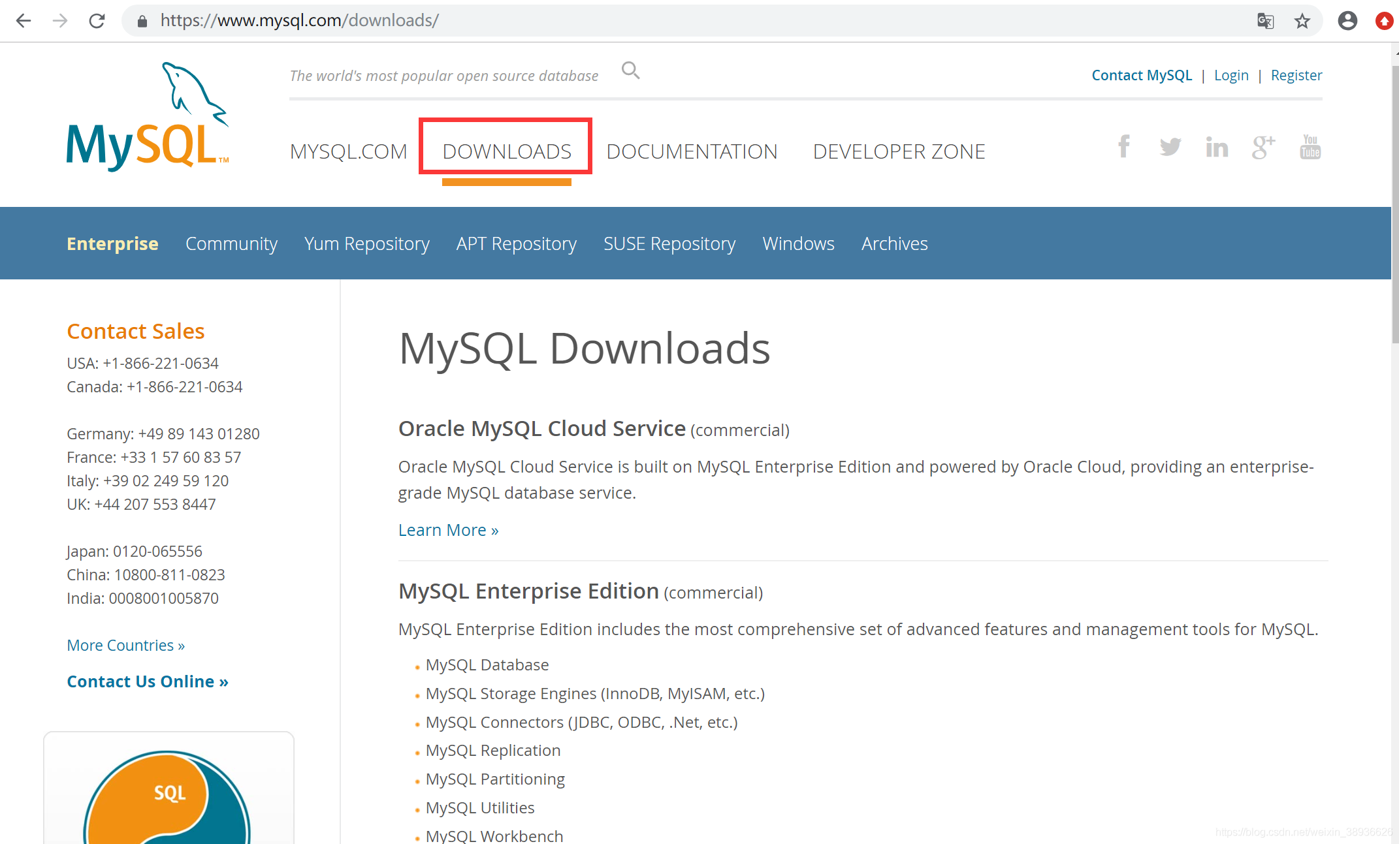Click MySQL Workbench list item

[494, 836]
